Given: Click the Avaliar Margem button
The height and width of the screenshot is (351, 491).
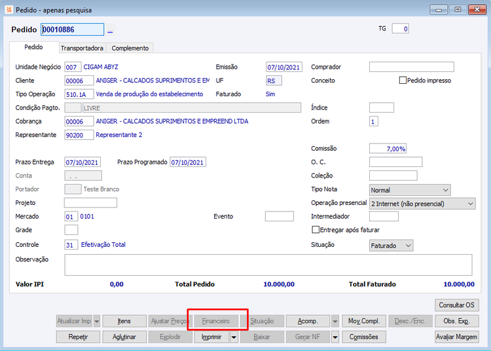Looking at the screenshot, I should [x=456, y=337].
